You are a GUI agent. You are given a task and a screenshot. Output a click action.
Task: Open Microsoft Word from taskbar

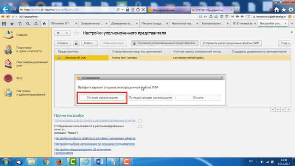pyautogui.click(x=100, y=162)
